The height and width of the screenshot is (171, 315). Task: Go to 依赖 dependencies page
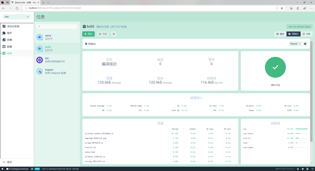pyautogui.click(x=17, y=40)
